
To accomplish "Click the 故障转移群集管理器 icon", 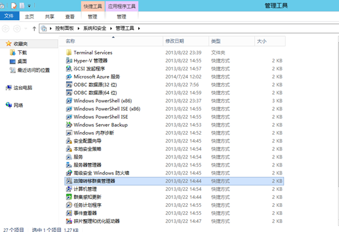I will pyautogui.click(x=69, y=181).
